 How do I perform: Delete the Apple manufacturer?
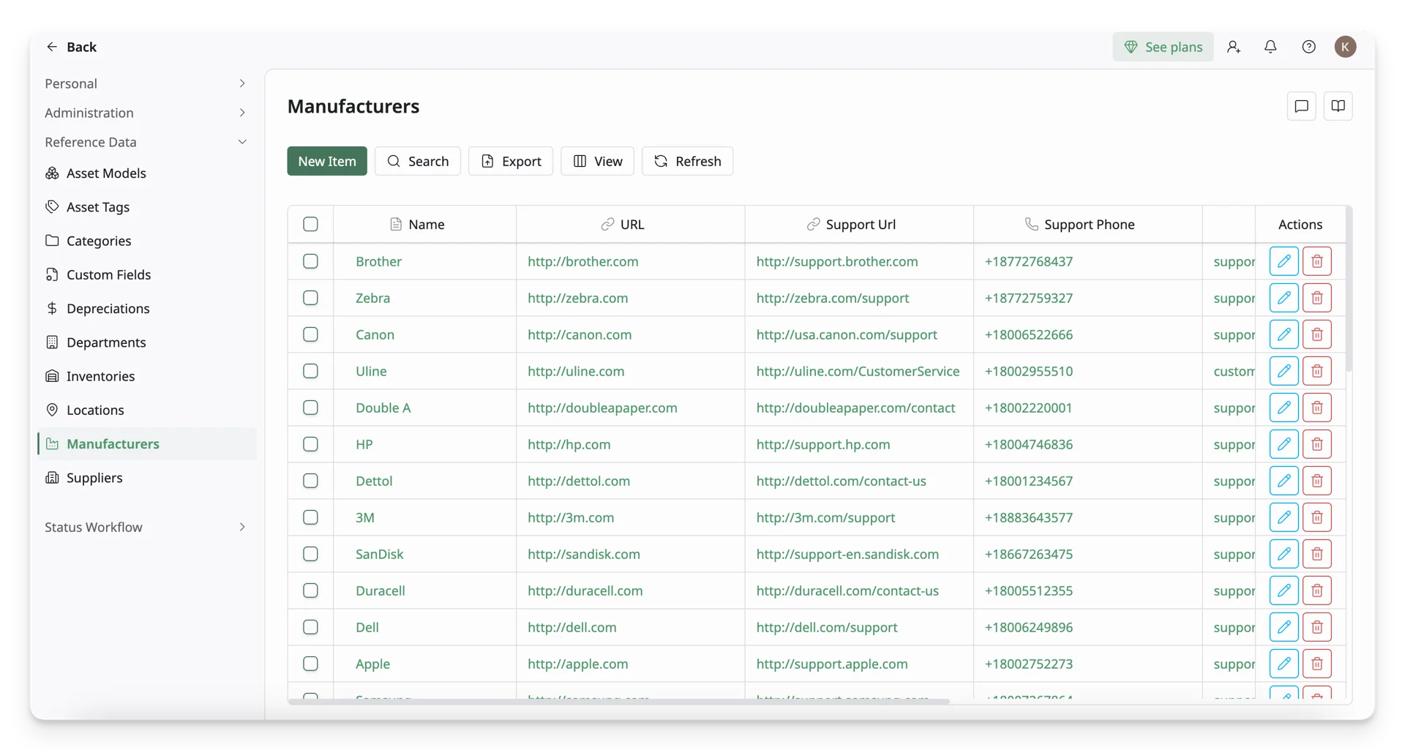click(1316, 664)
